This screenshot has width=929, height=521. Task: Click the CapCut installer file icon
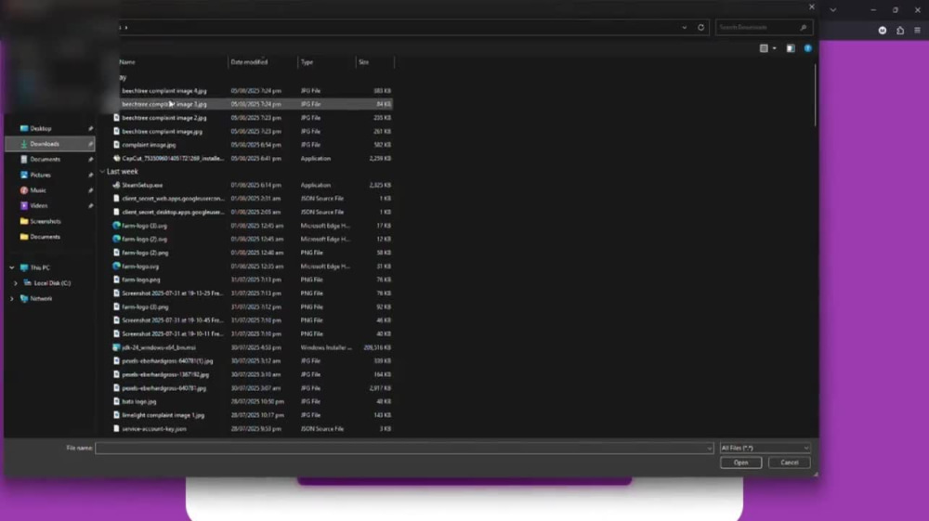coord(116,159)
